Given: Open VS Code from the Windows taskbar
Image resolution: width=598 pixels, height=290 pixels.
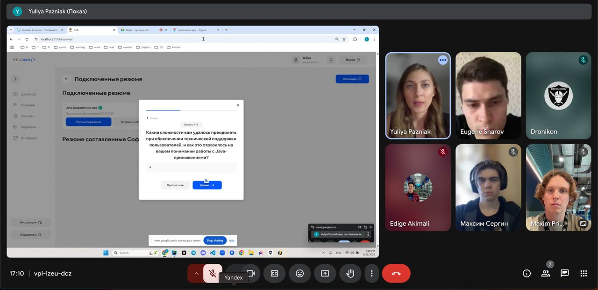Looking at the screenshot, I should coord(213,253).
